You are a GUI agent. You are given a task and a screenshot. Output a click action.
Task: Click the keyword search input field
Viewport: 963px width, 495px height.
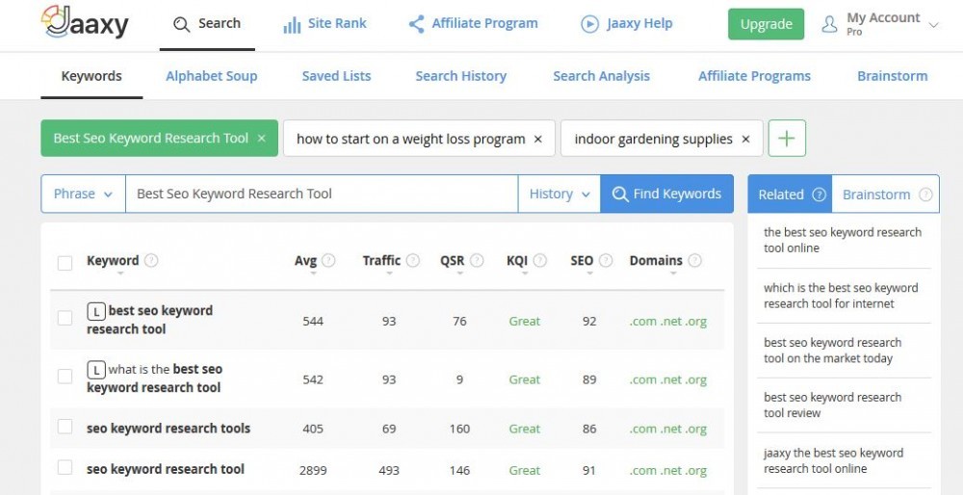click(x=322, y=195)
